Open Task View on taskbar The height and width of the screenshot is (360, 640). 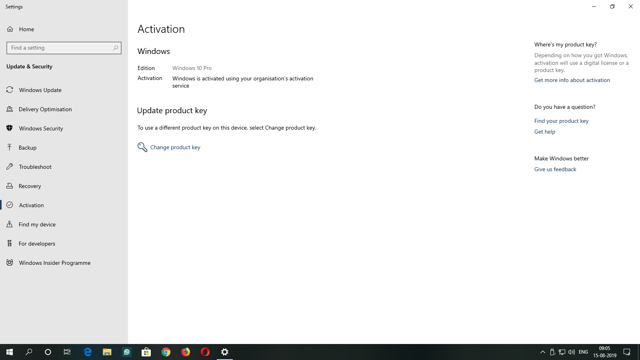[67, 352]
